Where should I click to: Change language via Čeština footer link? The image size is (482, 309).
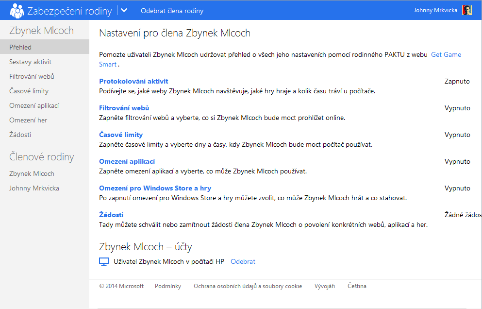357,286
